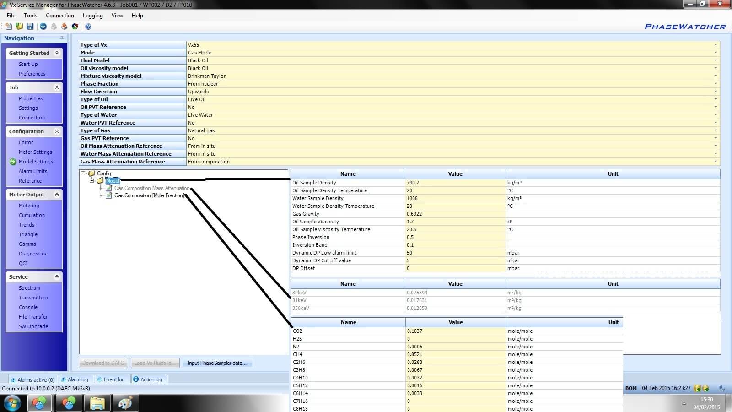732x412 pixels.
Task: Open the View menu
Action: pos(118,16)
